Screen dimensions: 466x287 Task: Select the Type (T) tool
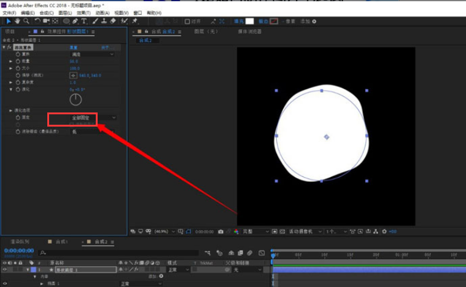[x=84, y=21]
